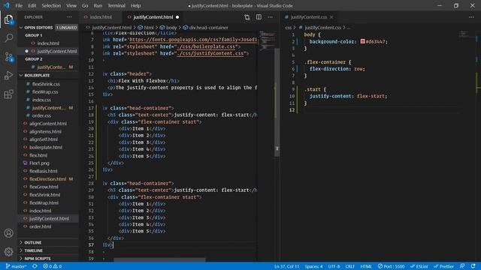
Task: Open the Run menu
Action: click(98, 5)
